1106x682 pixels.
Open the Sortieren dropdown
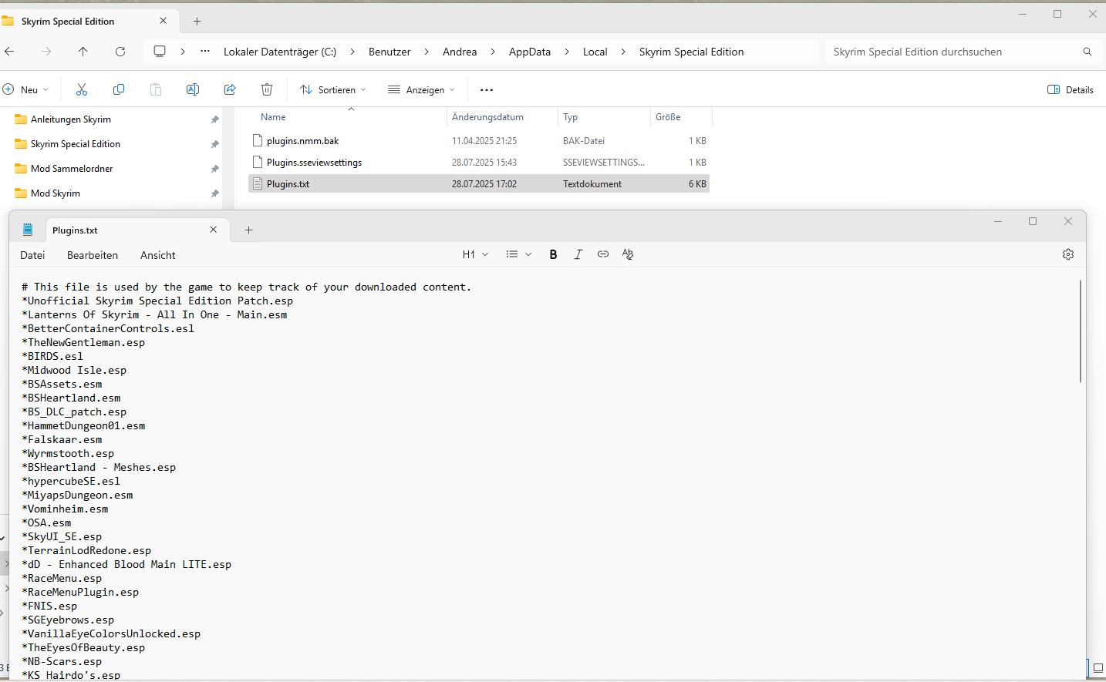coord(333,89)
